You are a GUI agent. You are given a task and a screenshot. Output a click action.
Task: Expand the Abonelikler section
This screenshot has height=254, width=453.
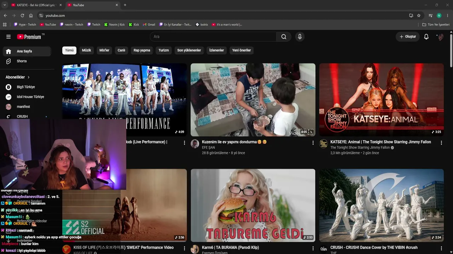tap(18, 77)
